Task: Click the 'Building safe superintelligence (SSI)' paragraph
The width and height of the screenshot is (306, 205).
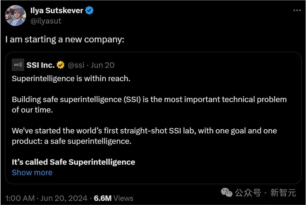Action: tap(149, 99)
